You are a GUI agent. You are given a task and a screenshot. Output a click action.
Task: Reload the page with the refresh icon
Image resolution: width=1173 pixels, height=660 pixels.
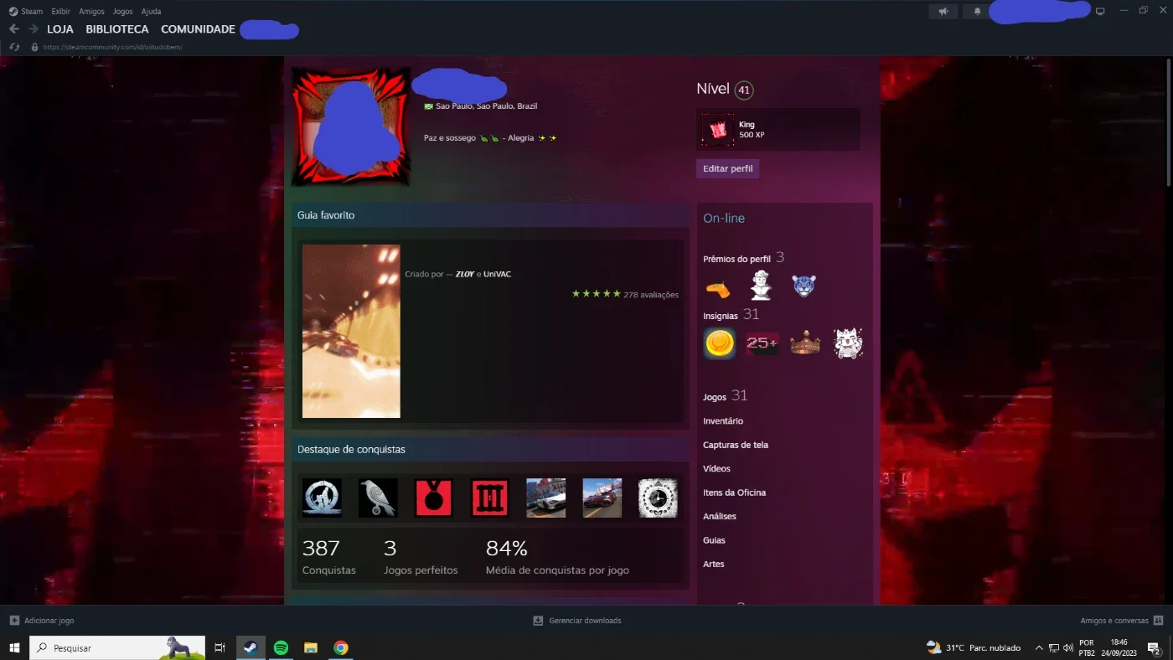pyautogui.click(x=14, y=47)
